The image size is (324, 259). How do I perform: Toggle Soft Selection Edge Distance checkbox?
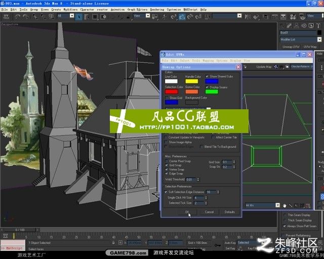coord(166,192)
